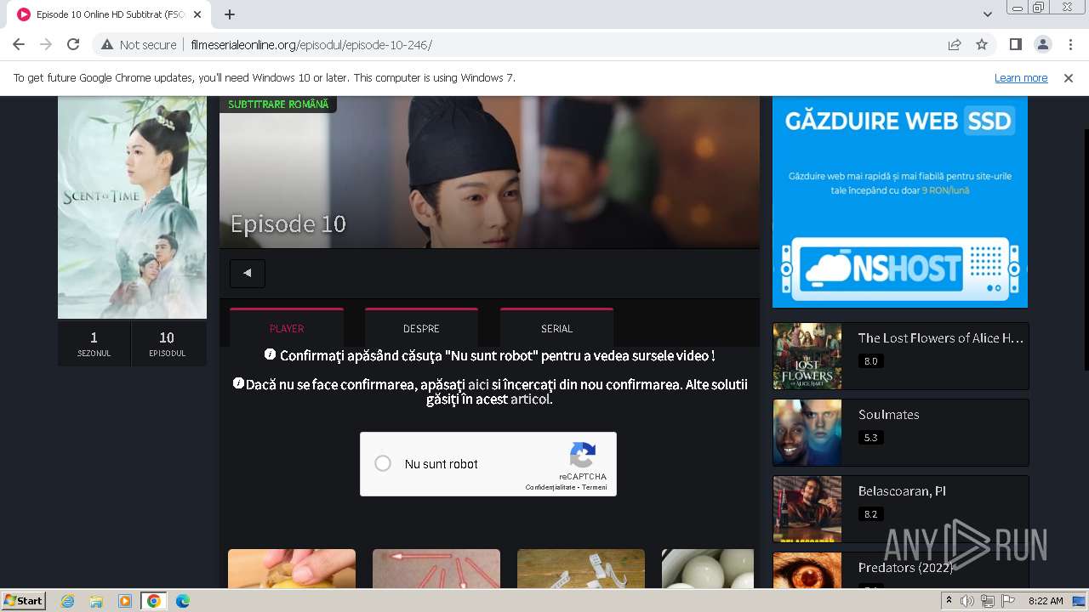The image size is (1089, 612).
Task: Bookmark this page with star icon
Action: 982,44
